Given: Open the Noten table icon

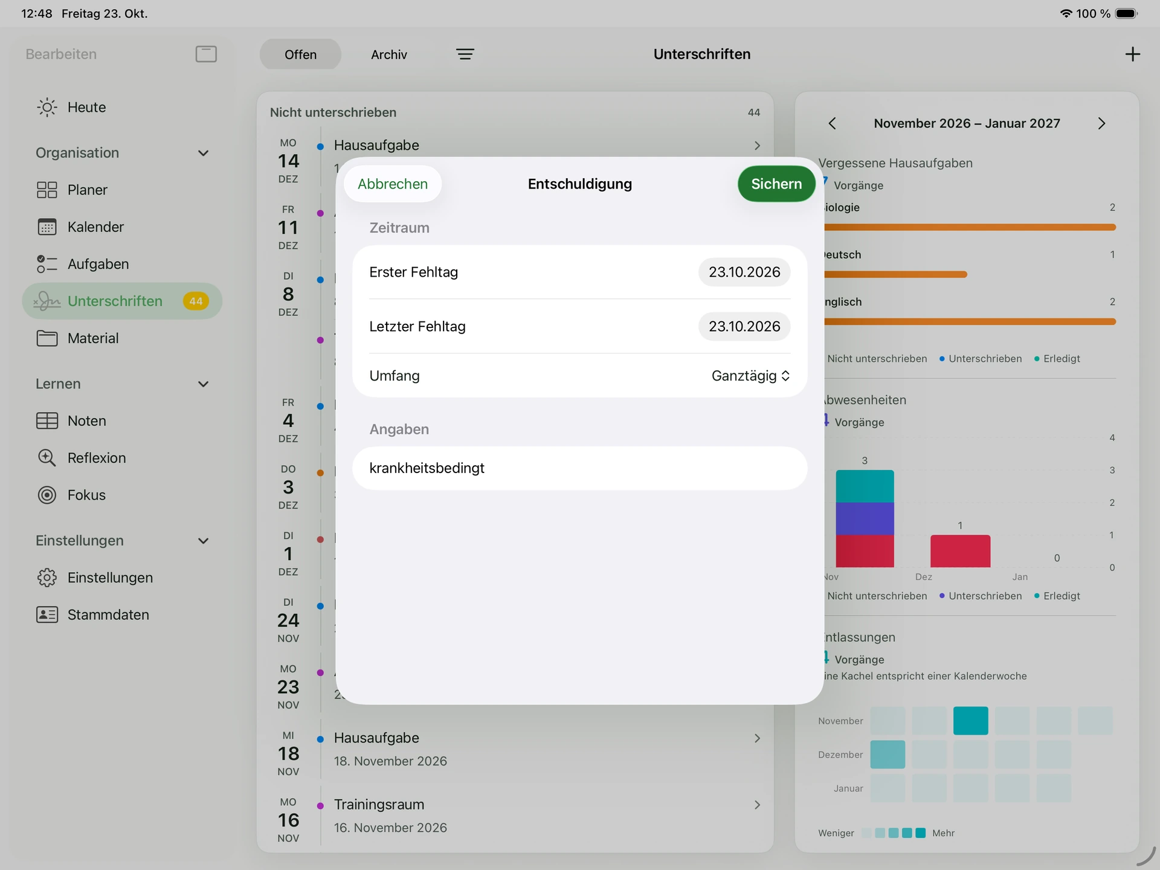Looking at the screenshot, I should [47, 420].
